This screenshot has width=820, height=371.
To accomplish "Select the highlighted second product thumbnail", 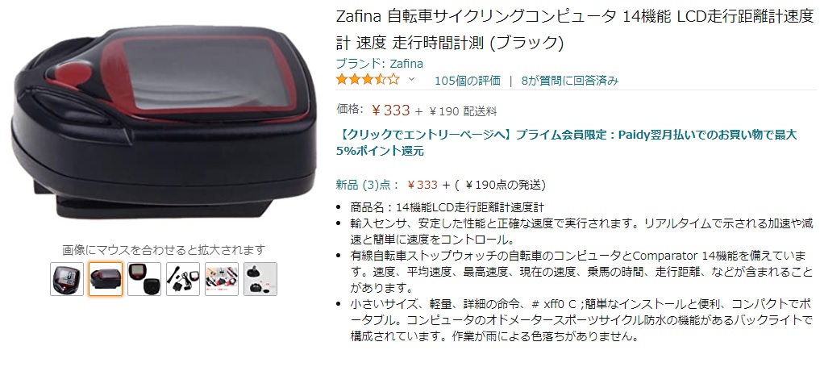I will tap(106, 279).
